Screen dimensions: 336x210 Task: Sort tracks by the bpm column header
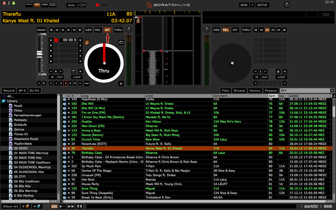pyautogui.click(x=272, y=96)
